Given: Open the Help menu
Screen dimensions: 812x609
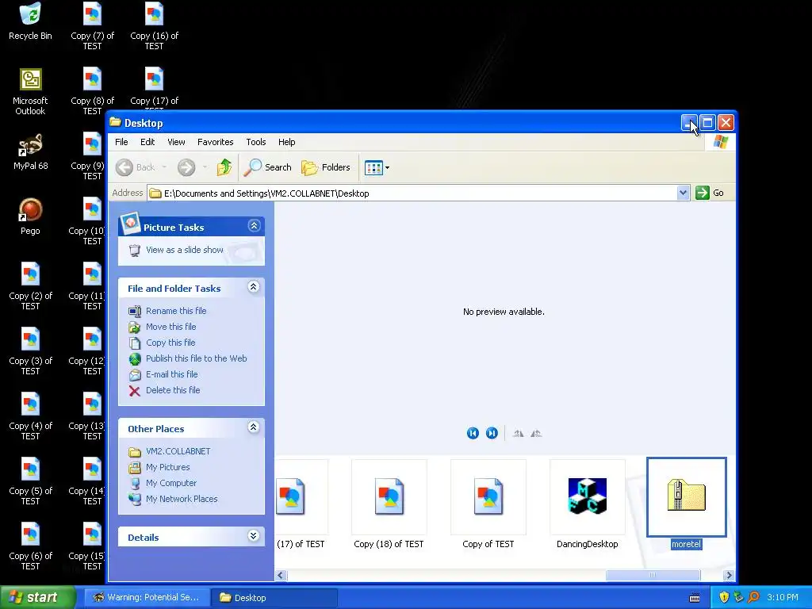Looking at the screenshot, I should coord(286,142).
